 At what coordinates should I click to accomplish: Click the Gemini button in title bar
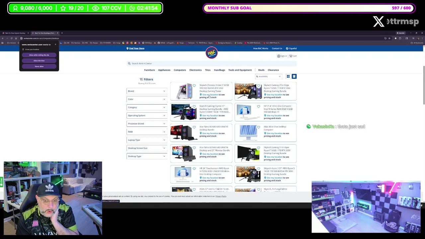pos(400,33)
